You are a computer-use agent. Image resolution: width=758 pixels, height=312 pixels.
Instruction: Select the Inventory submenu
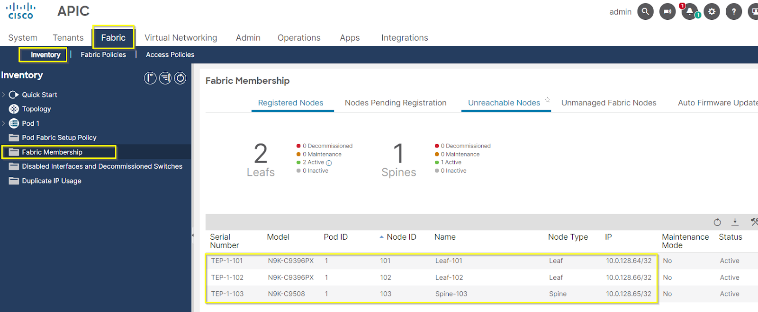pyautogui.click(x=45, y=55)
